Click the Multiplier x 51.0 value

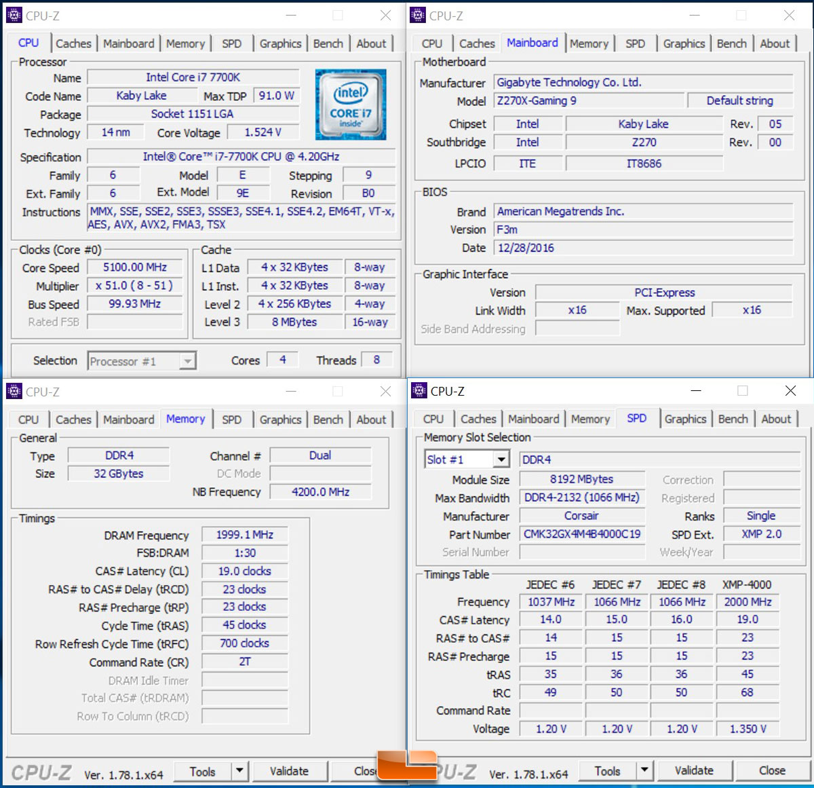point(135,286)
